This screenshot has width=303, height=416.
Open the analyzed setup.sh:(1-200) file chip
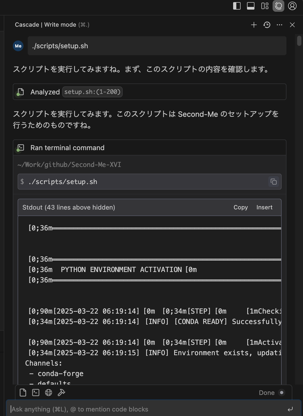pyautogui.click(x=92, y=92)
